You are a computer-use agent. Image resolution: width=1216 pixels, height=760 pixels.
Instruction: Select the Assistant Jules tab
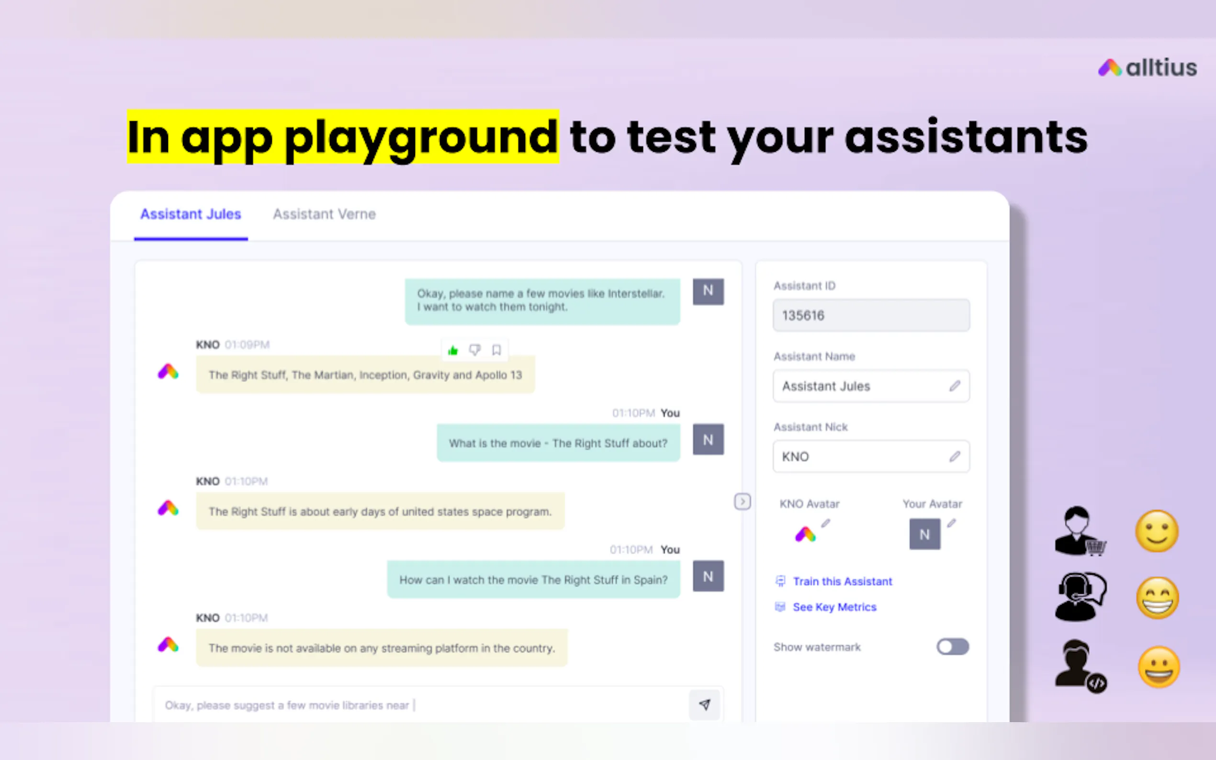191,214
